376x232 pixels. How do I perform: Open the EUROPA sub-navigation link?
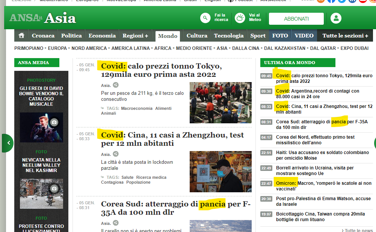click(x=57, y=48)
